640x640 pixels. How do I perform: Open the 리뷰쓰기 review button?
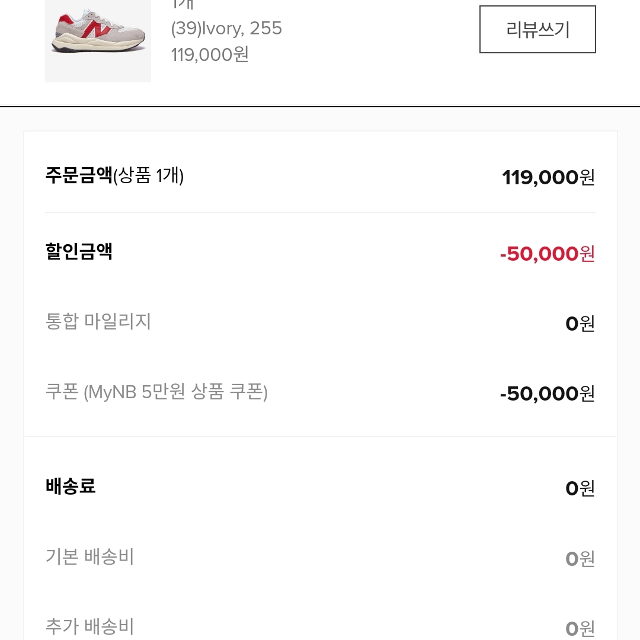pos(537,30)
